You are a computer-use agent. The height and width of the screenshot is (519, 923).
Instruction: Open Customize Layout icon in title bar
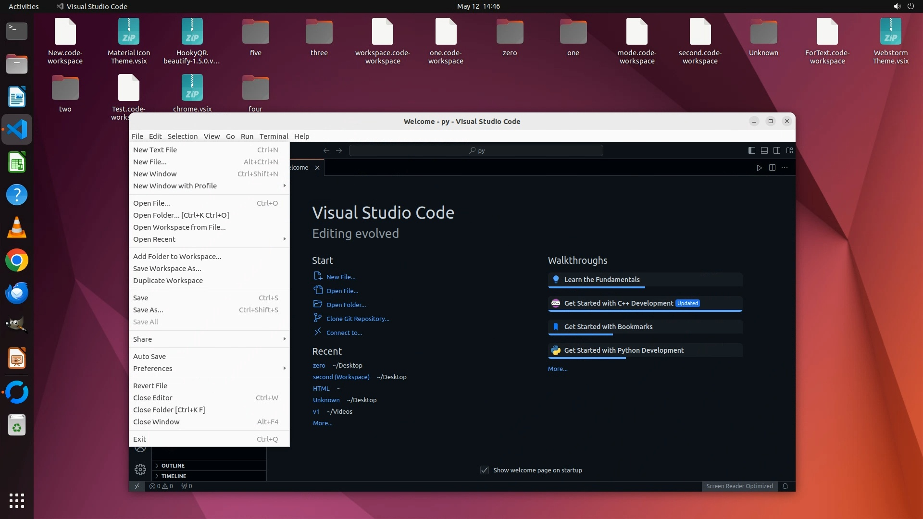click(789, 150)
